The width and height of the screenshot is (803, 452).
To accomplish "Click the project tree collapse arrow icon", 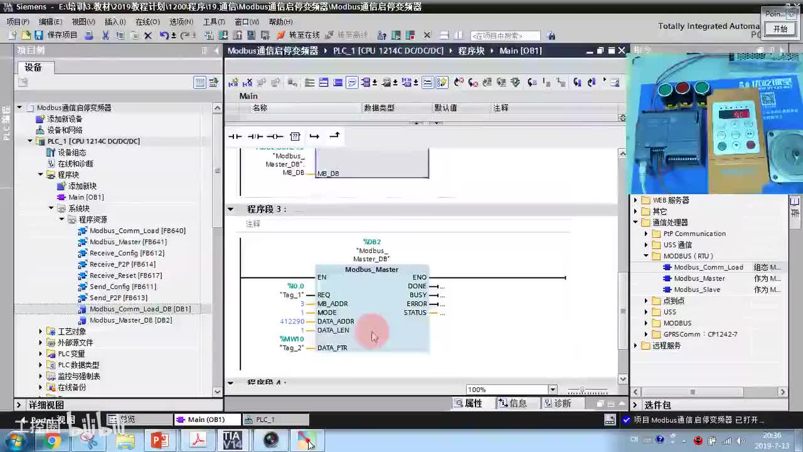I will (x=215, y=50).
